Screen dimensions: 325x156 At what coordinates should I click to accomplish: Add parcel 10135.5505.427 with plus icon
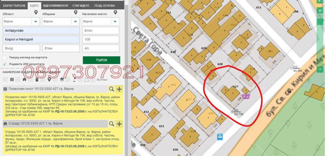tap(119, 89)
